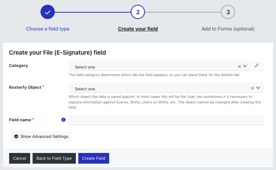Click the completed step checkmark circle

[48, 12]
